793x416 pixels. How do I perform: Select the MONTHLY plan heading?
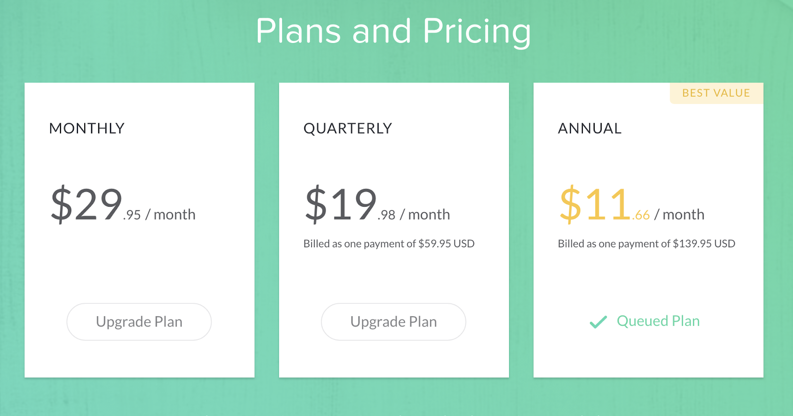(87, 128)
